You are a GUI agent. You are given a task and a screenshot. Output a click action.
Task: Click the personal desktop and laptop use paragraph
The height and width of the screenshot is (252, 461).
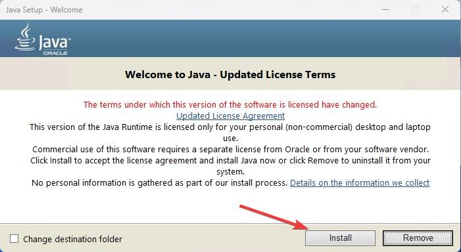(230, 133)
